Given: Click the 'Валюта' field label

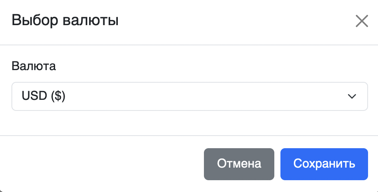Looking at the screenshot, I should pyautogui.click(x=34, y=66).
